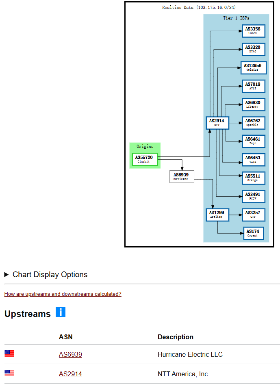Select the AS6939 Hurricane node in graph
This screenshot has width=280, height=384.
(182, 177)
